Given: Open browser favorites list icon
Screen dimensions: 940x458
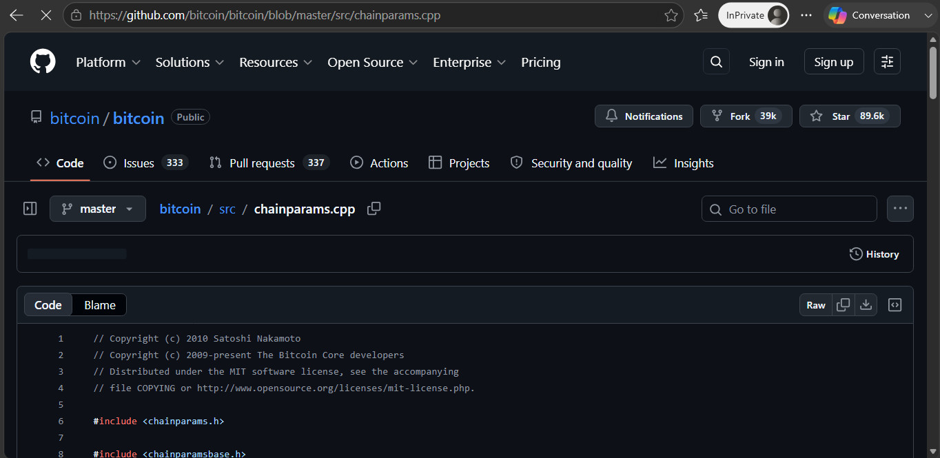Looking at the screenshot, I should pos(701,15).
